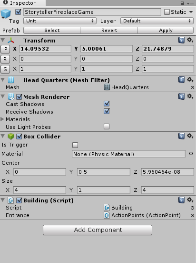Open Building Script help reference icon
This screenshot has width=196, height=263.
pos(181,200)
